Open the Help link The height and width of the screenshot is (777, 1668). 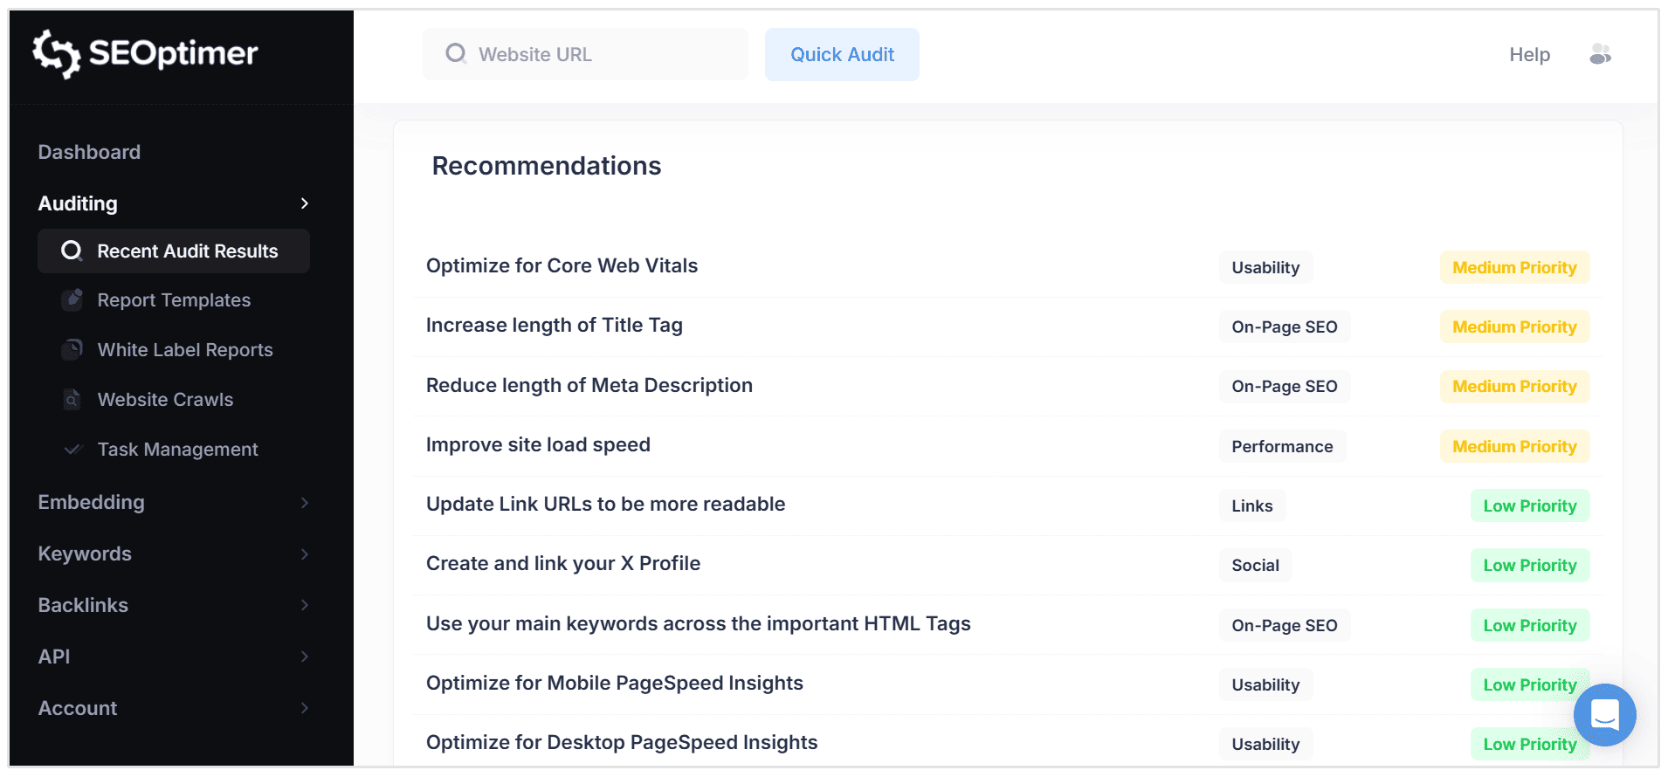[1528, 54]
